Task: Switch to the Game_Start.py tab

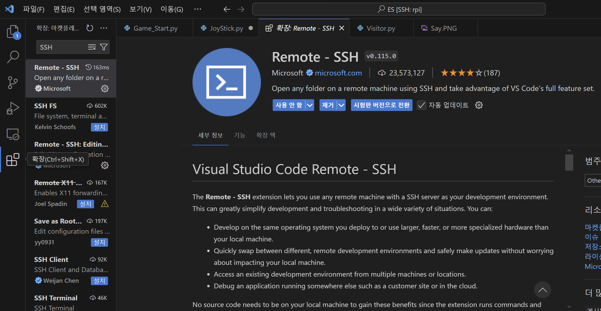Action: (x=155, y=28)
